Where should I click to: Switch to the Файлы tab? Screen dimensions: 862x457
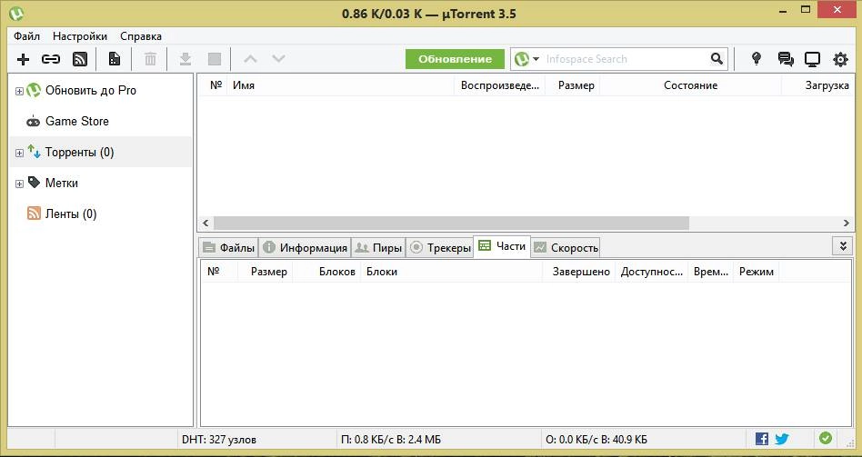pyautogui.click(x=228, y=248)
